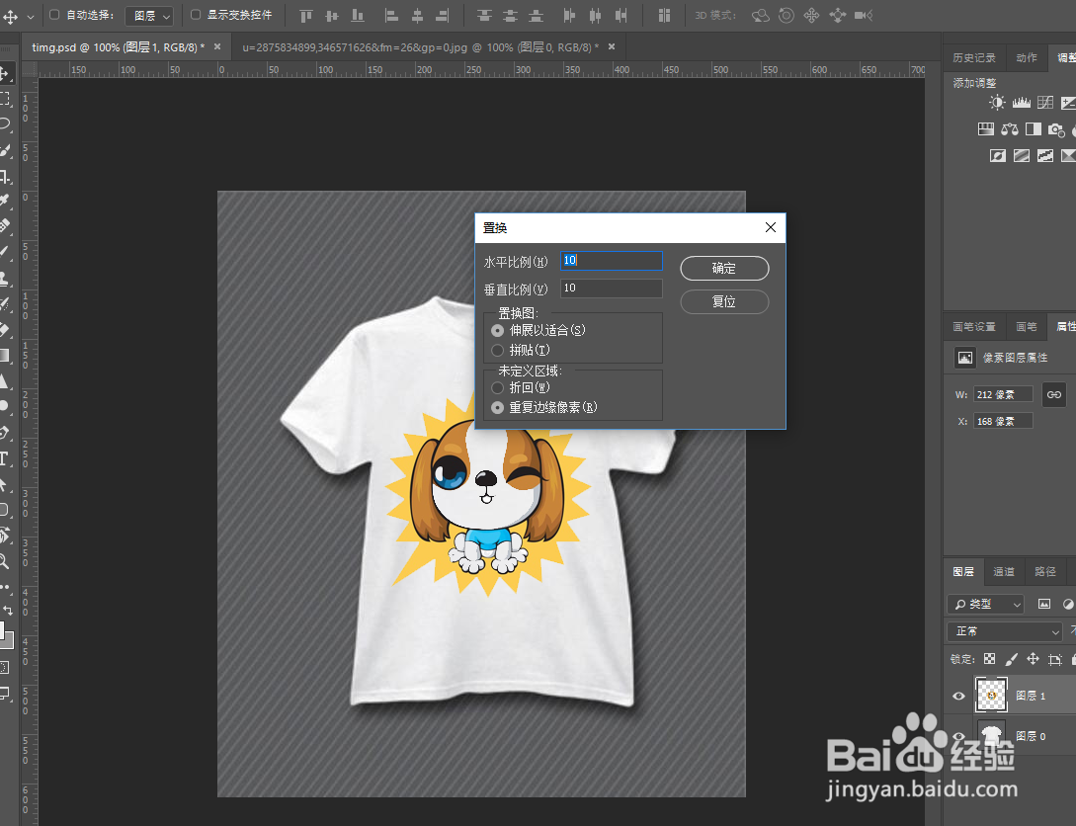Viewport: 1076px width, 826px height.
Task: Click the auto-align layers icon
Action: pos(664,15)
